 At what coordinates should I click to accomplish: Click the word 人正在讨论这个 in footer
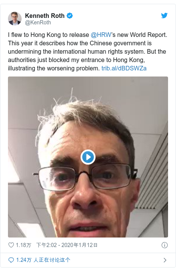click(52, 260)
